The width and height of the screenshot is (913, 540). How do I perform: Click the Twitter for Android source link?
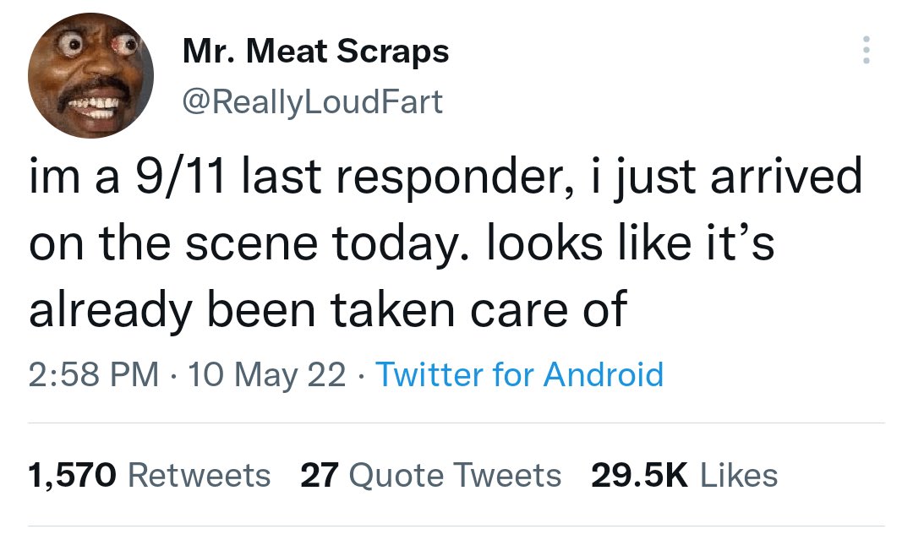point(519,374)
